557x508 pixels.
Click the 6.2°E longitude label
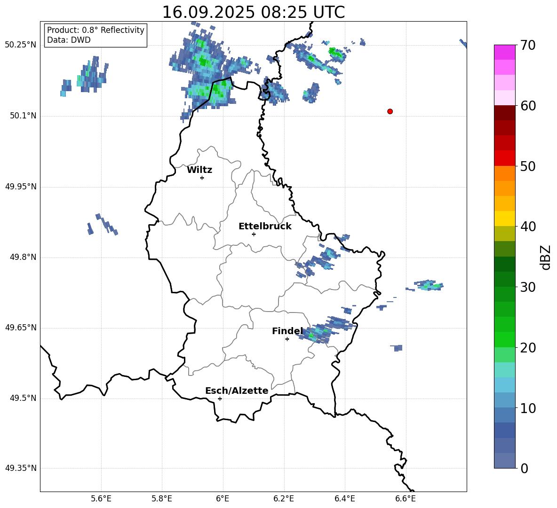pyautogui.click(x=284, y=499)
